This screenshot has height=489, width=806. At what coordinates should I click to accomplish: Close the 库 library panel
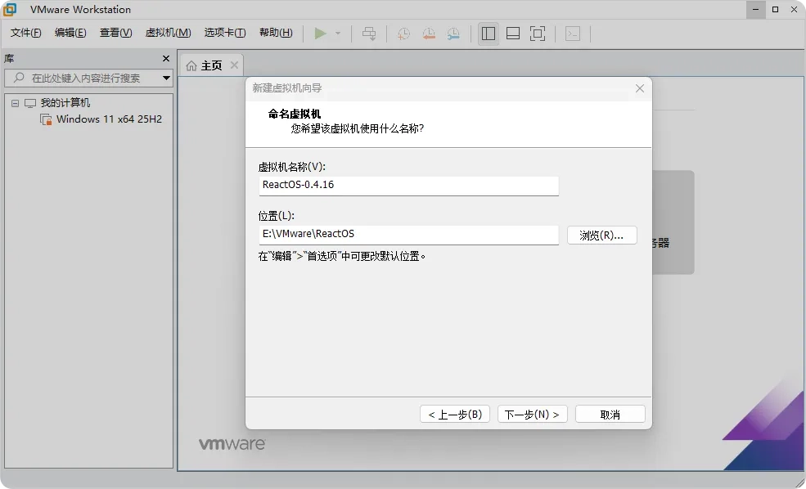pos(166,59)
